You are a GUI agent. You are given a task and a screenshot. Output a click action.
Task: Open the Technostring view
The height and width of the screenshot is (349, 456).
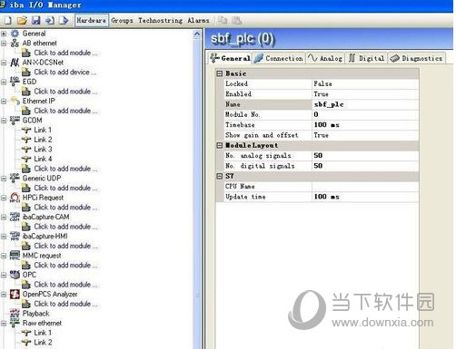point(161,21)
